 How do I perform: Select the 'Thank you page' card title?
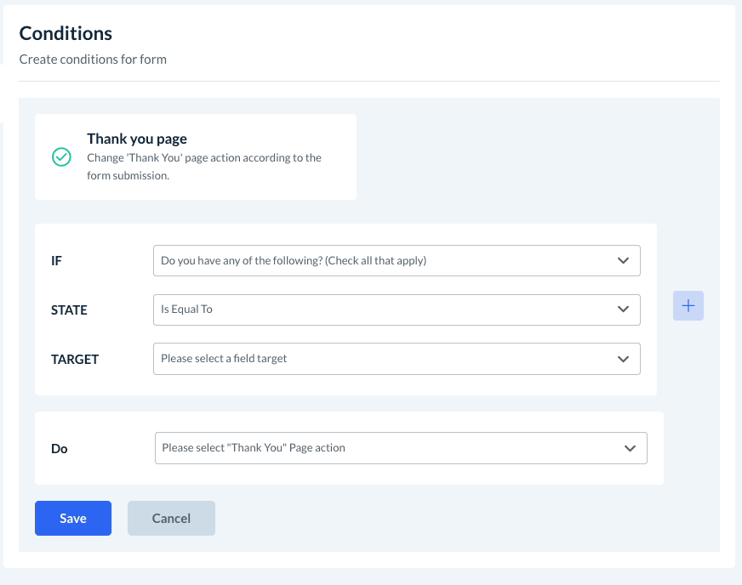click(137, 139)
